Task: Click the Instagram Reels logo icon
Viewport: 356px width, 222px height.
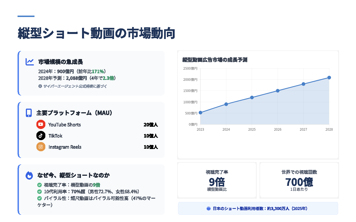Action: tap(41, 147)
